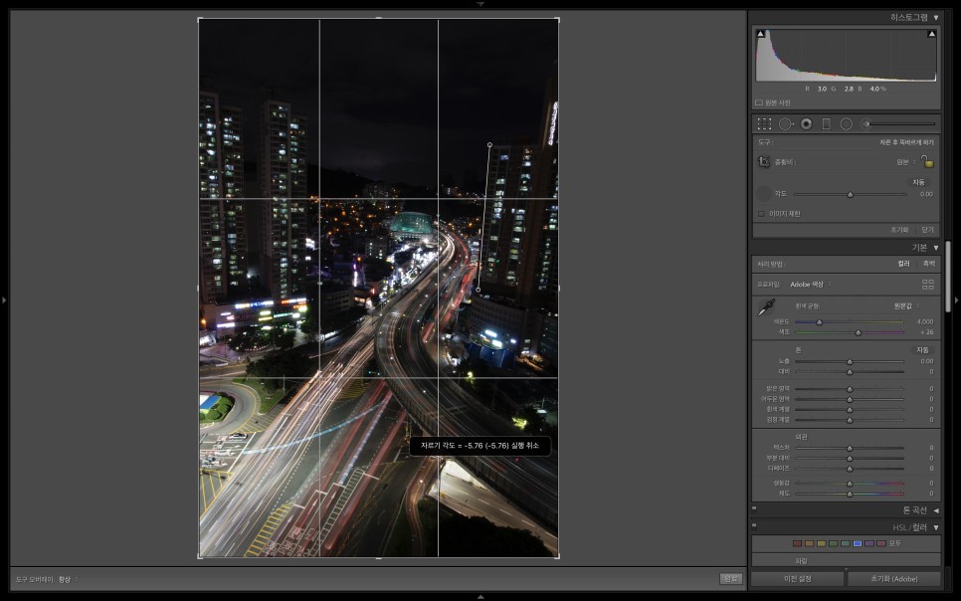Open the Adobe 색상 profile dropdown

[811, 284]
